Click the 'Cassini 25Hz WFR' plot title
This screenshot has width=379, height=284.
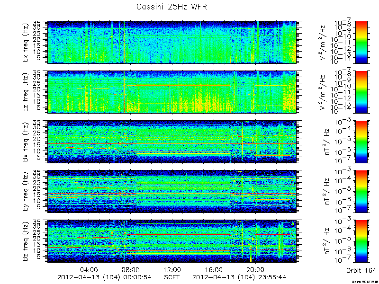[x=171, y=7]
